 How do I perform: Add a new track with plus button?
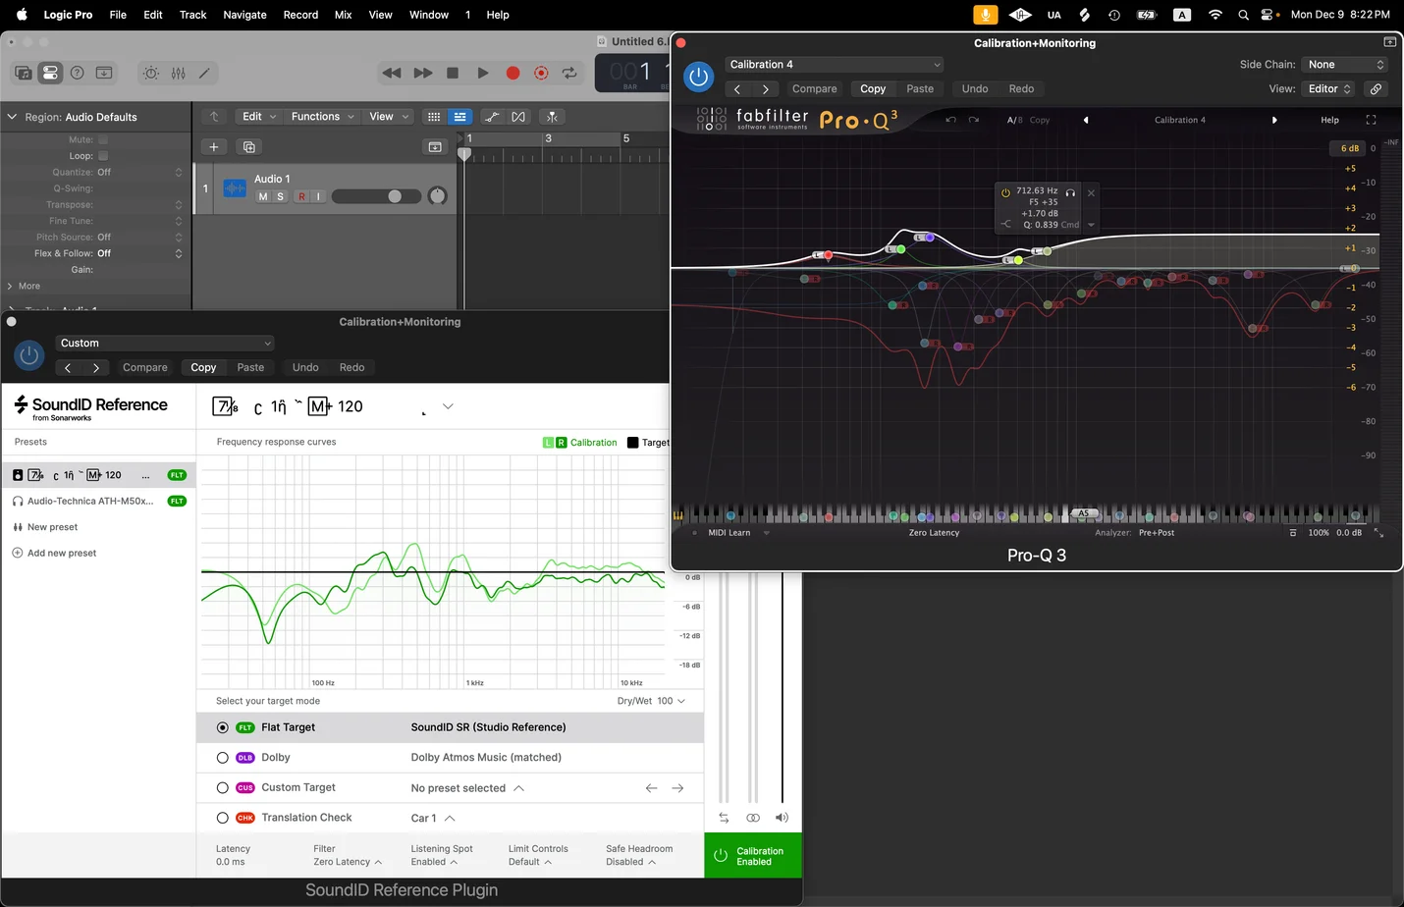pyautogui.click(x=214, y=147)
